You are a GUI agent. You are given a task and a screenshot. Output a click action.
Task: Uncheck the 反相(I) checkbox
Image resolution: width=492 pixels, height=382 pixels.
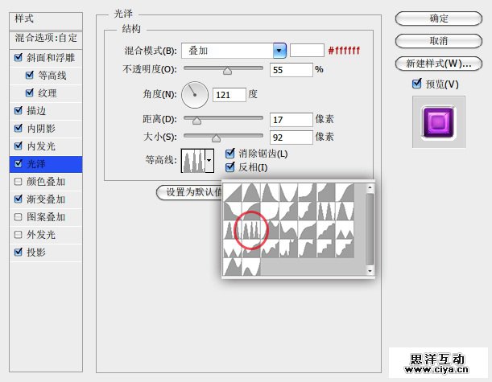[230, 167]
